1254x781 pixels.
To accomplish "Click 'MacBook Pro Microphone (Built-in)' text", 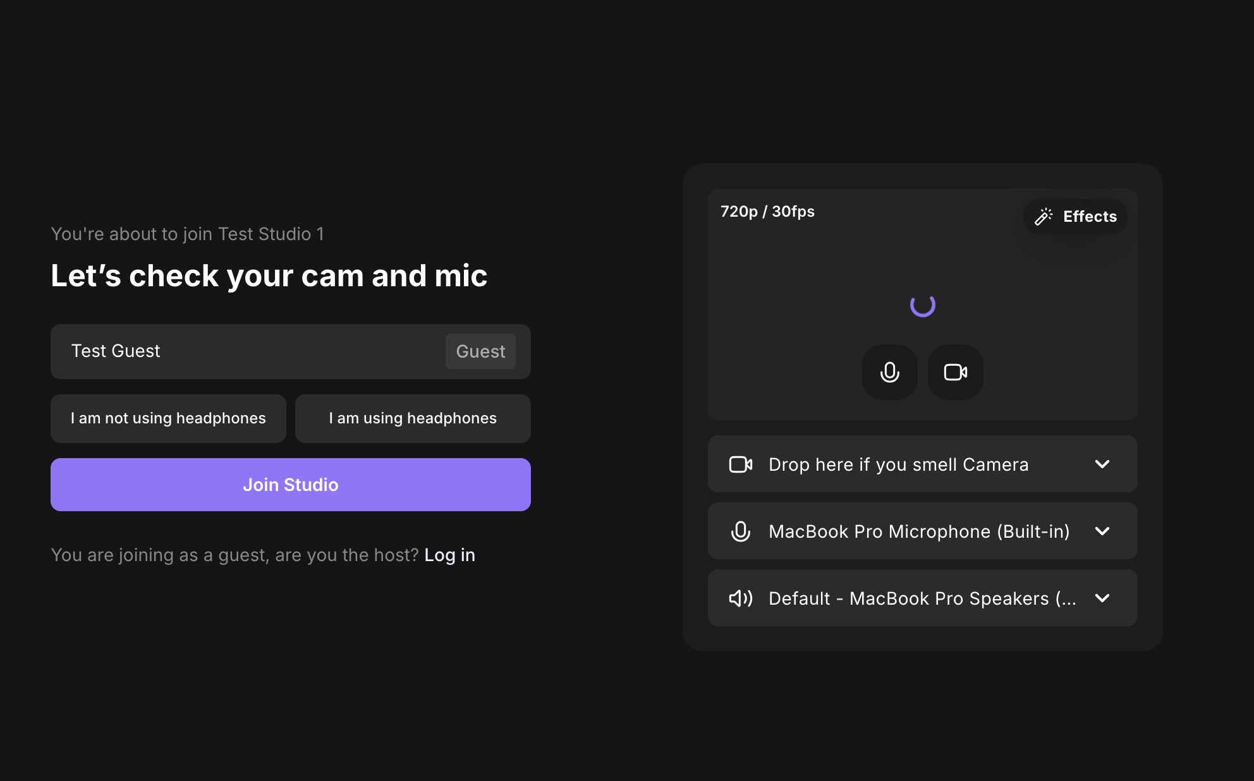I will 919,531.
